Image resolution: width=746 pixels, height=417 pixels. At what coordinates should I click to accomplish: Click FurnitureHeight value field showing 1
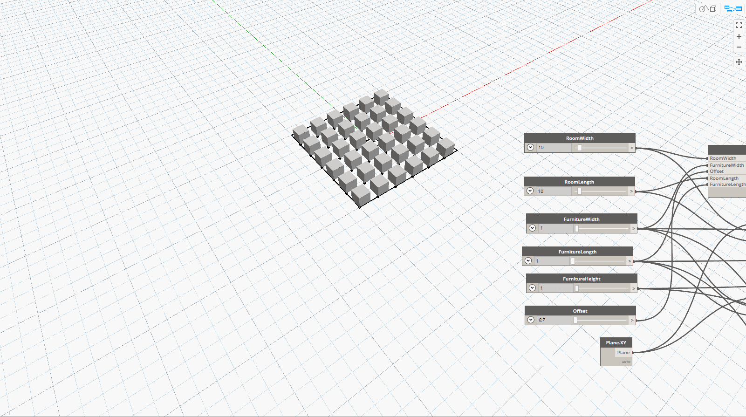[555, 288]
